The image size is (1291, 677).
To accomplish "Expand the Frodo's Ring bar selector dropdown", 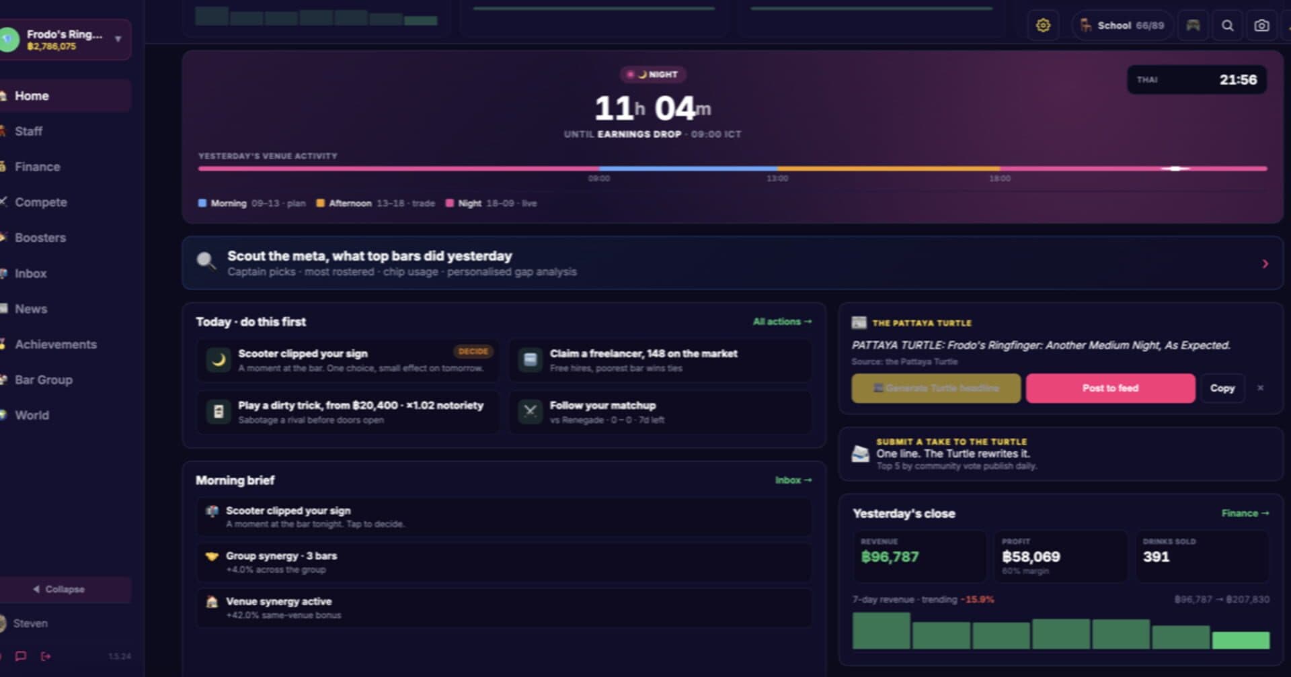I will click(118, 39).
